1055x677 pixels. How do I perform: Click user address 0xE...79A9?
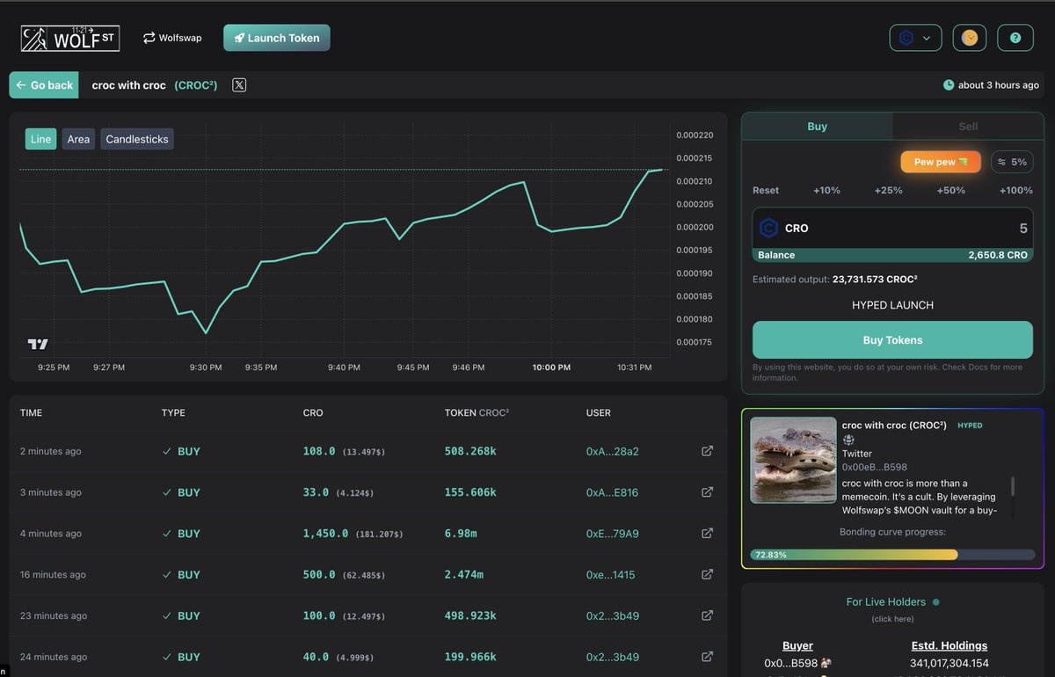tap(613, 534)
